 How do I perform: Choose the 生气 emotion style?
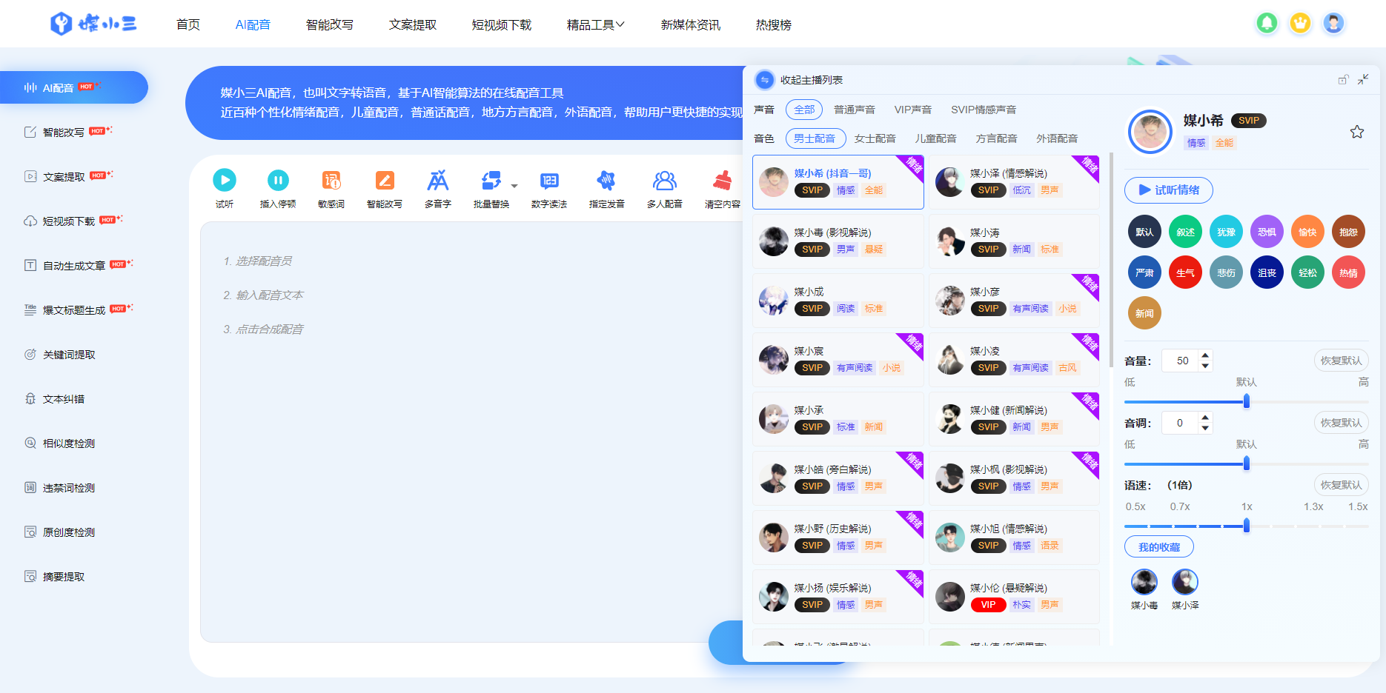coord(1185,272)
